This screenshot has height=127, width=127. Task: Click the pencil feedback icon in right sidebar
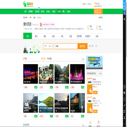(125, 105)
